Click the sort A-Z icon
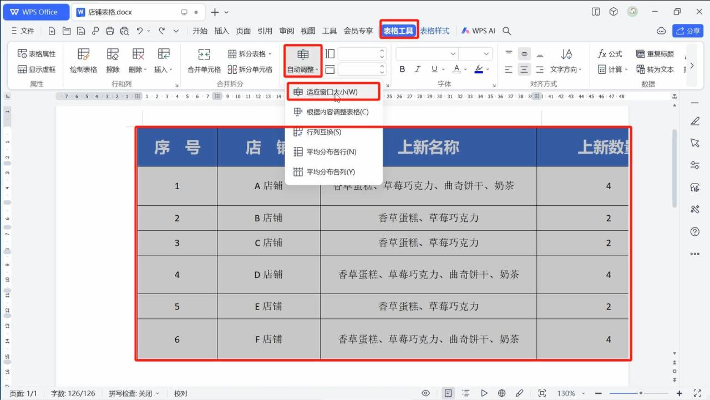710x400 pixels. (x=566, y=54)
